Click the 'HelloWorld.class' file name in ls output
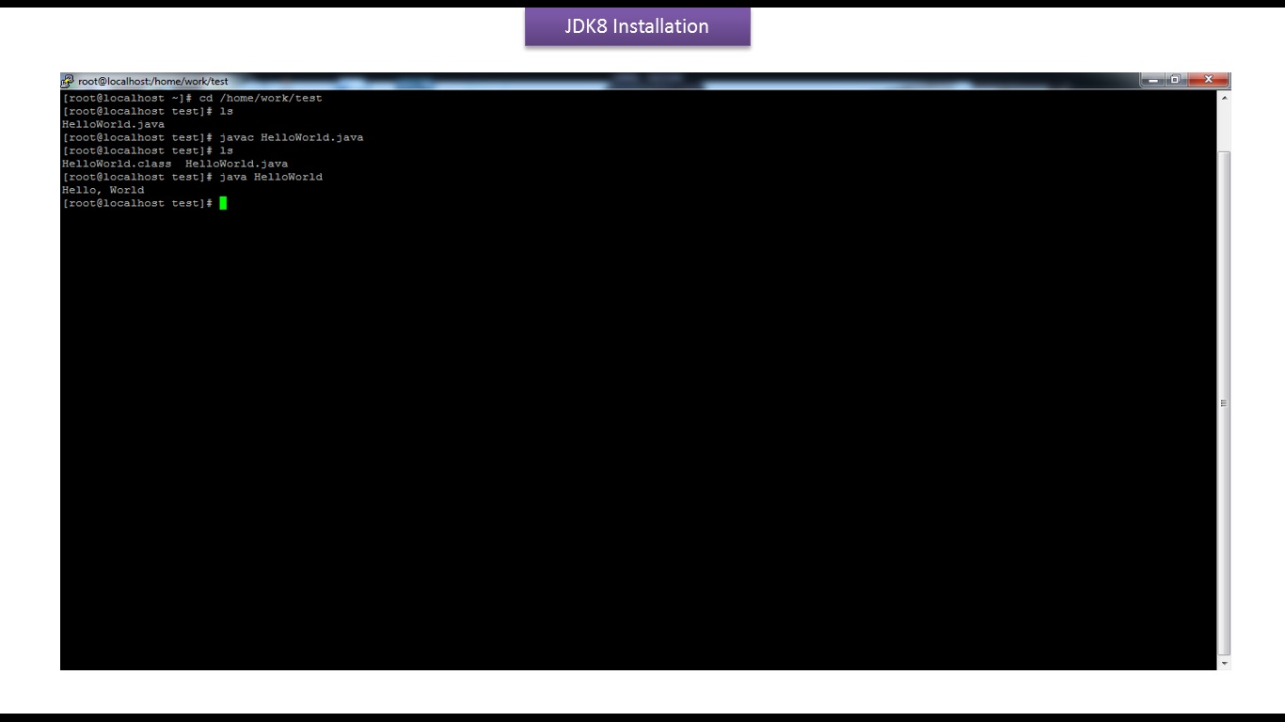This screenshot has height=722, width=1285. point(117,164)
